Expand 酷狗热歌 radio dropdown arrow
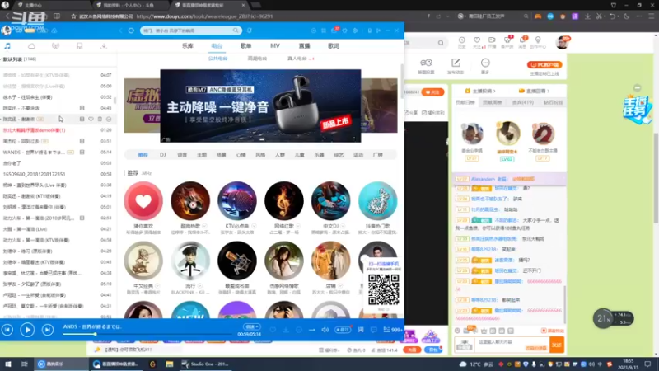The width and height of the screenshot is (659, 371). click(204, 226)
